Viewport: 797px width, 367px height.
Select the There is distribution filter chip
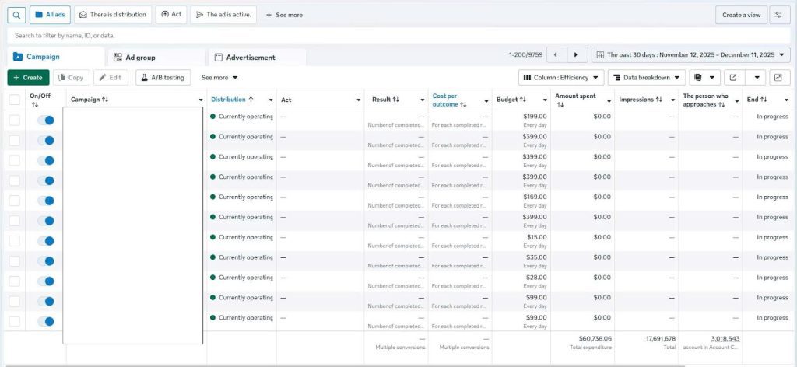[x=113, y=15]
